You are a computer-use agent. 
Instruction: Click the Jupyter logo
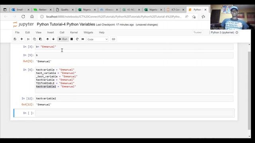pyautogui.click(x=23, y=24)
